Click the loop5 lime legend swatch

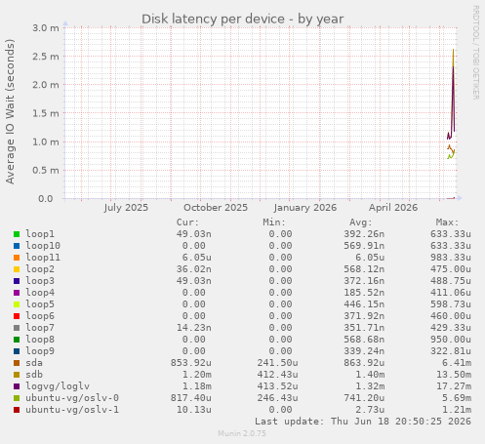point(17,304)
